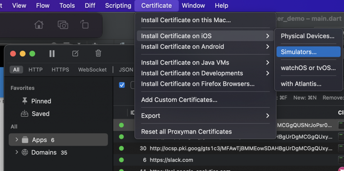
Task: Click the simulator Home icon
Action: [39, 25]
